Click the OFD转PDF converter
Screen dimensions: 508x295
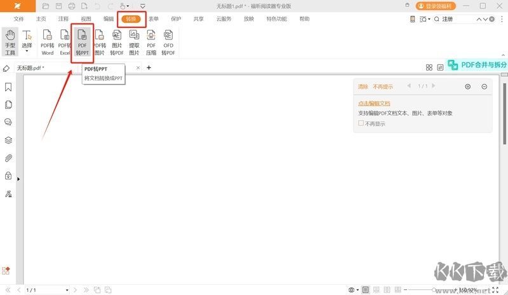(x=168, y=42)
